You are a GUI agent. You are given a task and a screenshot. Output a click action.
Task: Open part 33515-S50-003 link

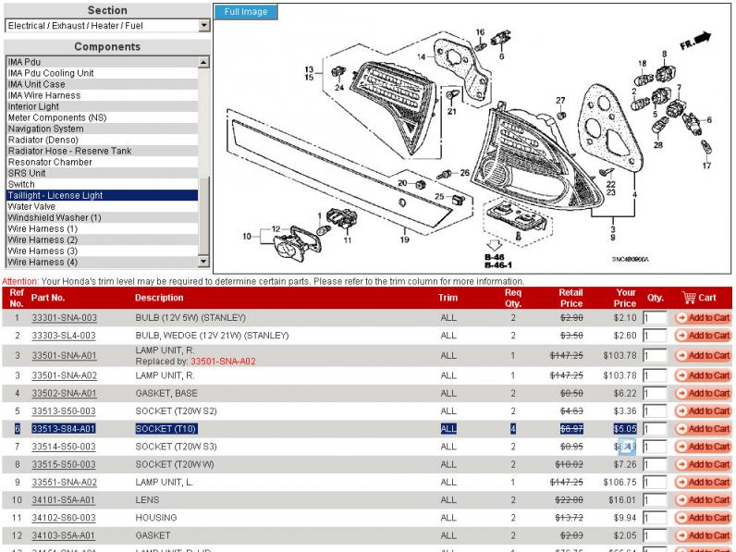64,464
